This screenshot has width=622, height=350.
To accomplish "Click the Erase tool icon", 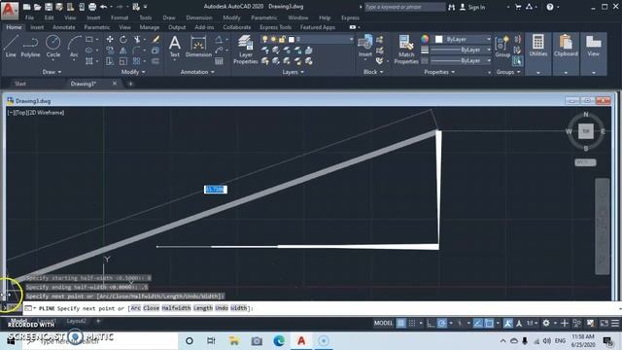I will (155, 39).
